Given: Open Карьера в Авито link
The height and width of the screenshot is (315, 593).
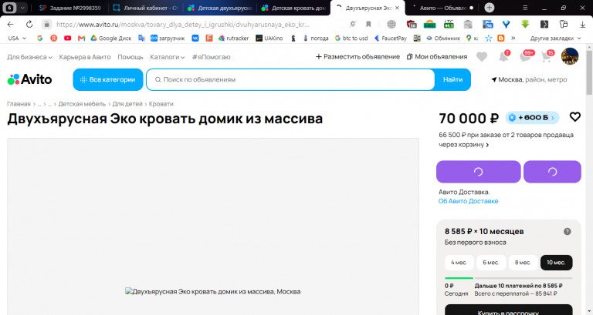Looking at the screenshot, I should click(85, 57).
